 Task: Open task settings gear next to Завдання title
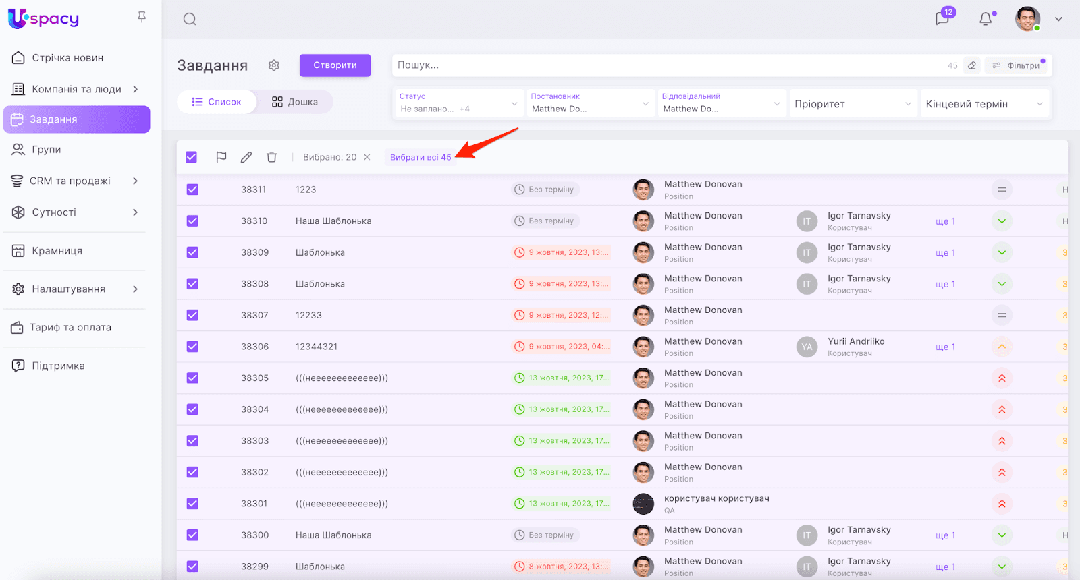point(273,65)
